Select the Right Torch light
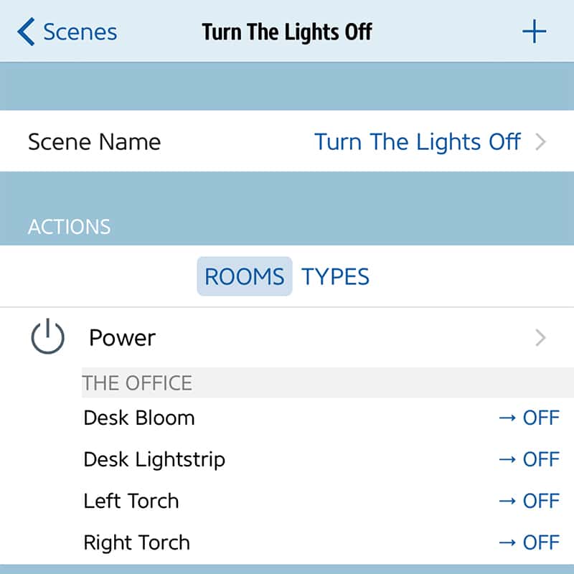The height and width of the screenshot is (574, 574). (x=137, y=542)
